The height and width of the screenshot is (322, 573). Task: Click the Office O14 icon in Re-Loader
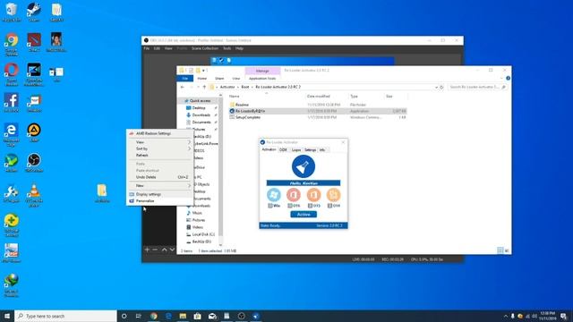tap(333, 195)
